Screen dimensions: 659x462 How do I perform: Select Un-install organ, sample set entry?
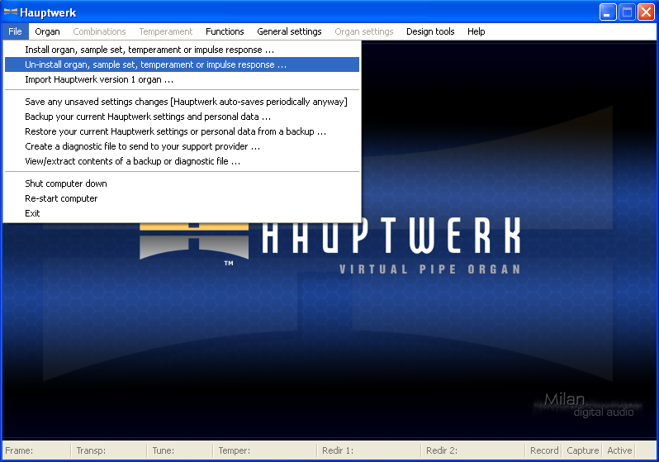tap(182, 64)
